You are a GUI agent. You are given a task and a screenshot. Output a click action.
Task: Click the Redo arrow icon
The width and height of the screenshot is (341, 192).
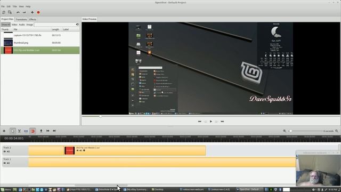click(24, 12)
